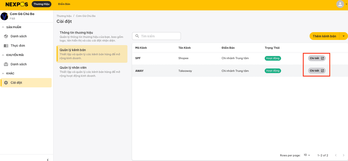Click the Takeaway channel name cell
This screenshot has height=161, width=348.
[185, 71]
